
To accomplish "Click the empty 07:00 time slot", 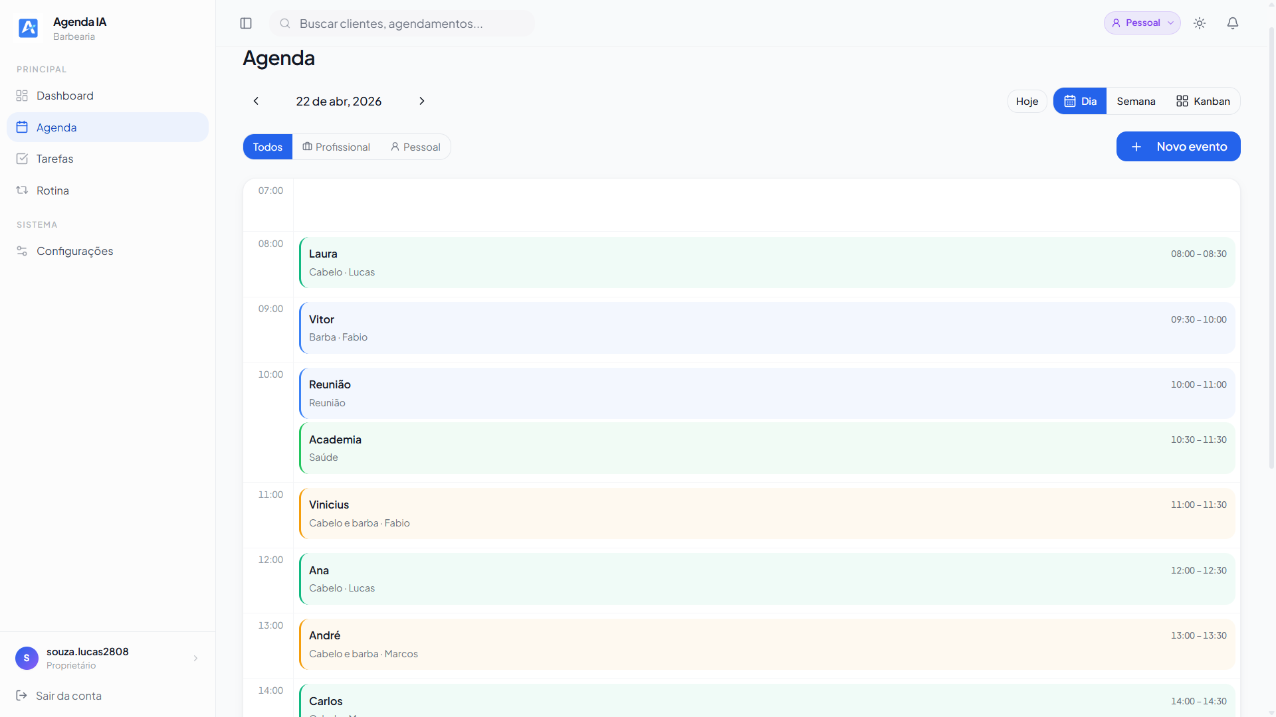I will point(767,204).
